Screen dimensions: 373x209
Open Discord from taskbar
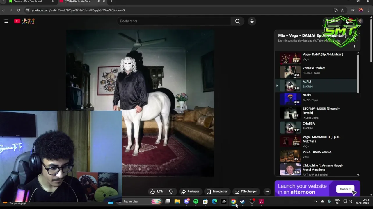pyautogui.click(x=186, y=202)
